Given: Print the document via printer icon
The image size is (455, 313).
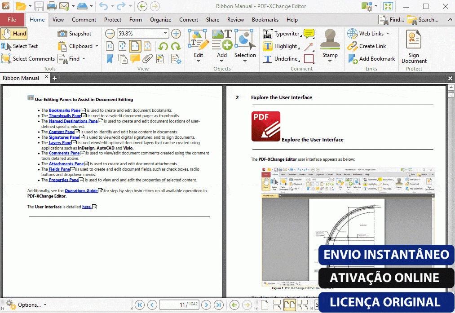Looking at the screenshot, I should (51, 6).
